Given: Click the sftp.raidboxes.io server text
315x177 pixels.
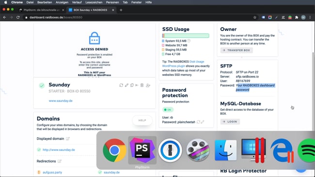Looking at the screenshot, I should tap(247, 76).
